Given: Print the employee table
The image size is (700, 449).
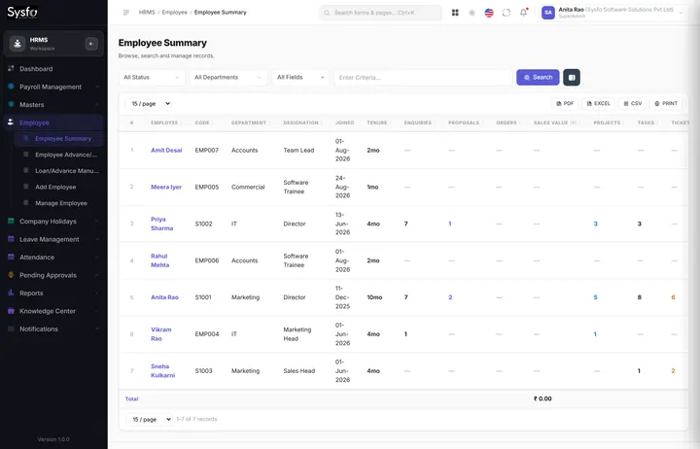Looking at the screenshot, I should (666, 104).
